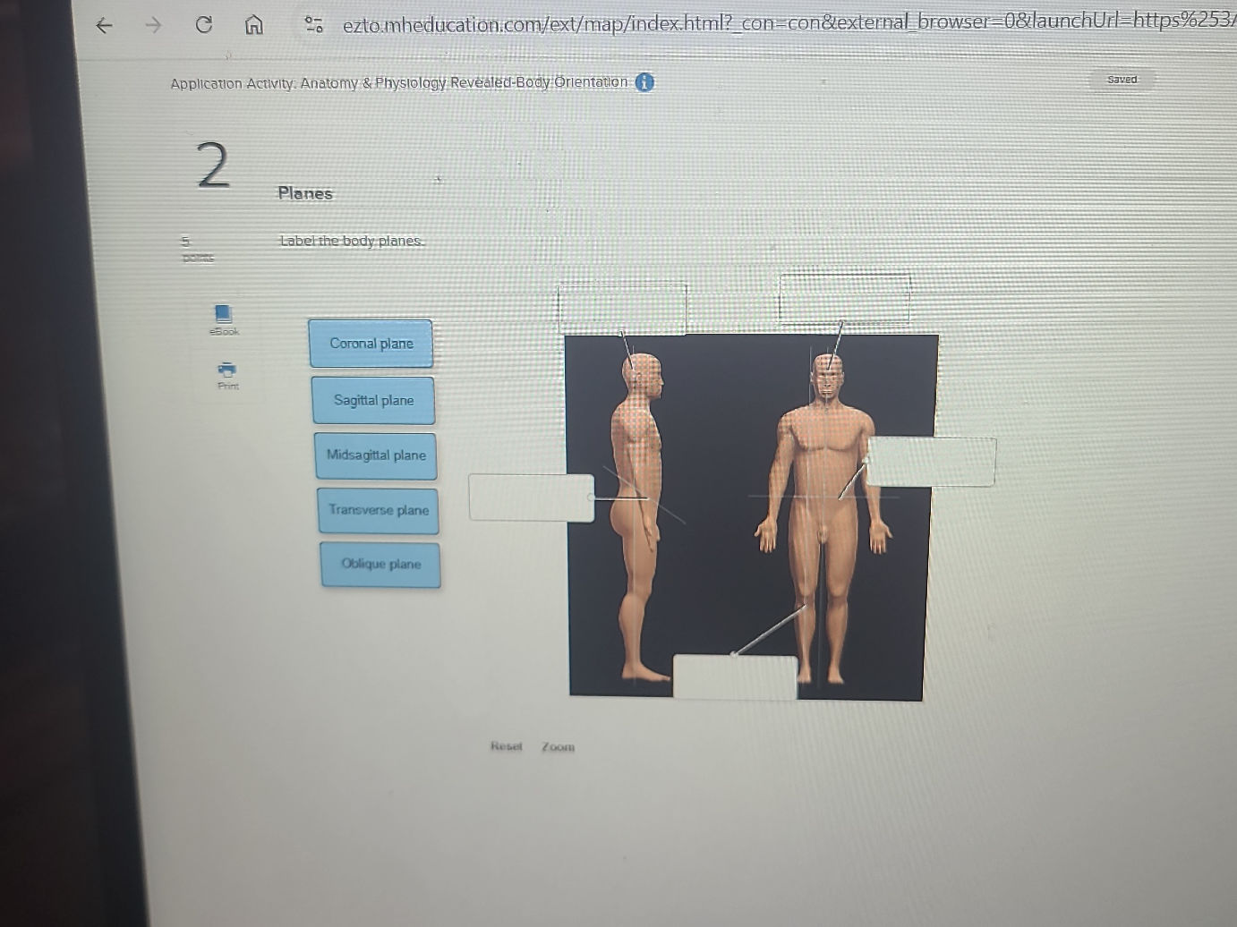The height and width of the screenshot is (927, 1237).
Task: Click empty label box below the figures' feet
Action: (x=735, y=677)
